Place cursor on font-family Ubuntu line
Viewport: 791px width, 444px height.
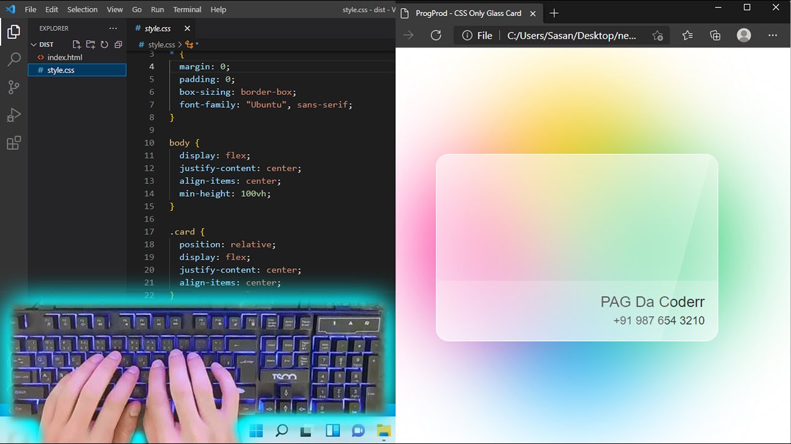tap(266, 105)
